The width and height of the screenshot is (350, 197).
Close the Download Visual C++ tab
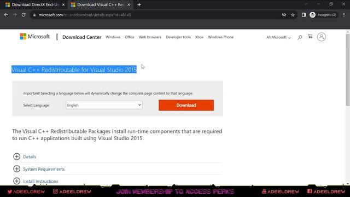(x=129, y=5)
